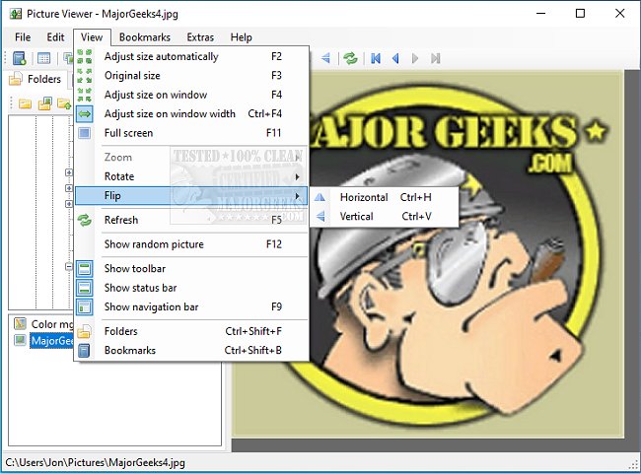Go to first picture toolbar button
This screenshot has height=474, width=641.
coord(376,58)
